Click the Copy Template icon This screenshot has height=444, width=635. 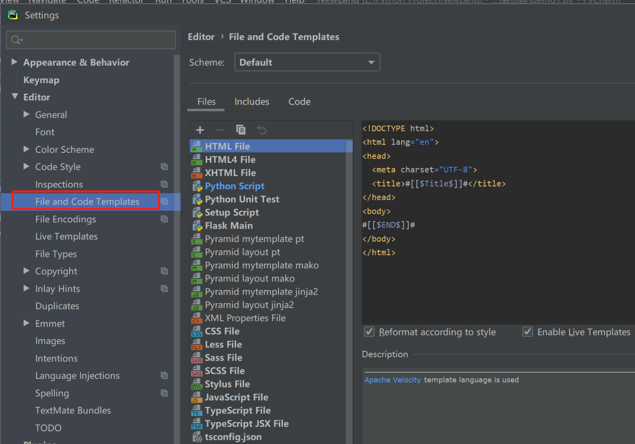click(x=240, y=130)
